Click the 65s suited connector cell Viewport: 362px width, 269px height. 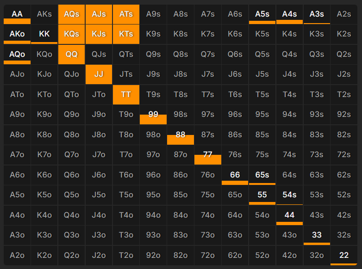point(262,175)
